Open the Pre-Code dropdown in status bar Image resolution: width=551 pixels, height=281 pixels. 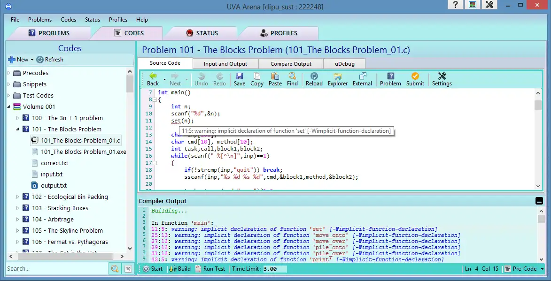point(542,269)
